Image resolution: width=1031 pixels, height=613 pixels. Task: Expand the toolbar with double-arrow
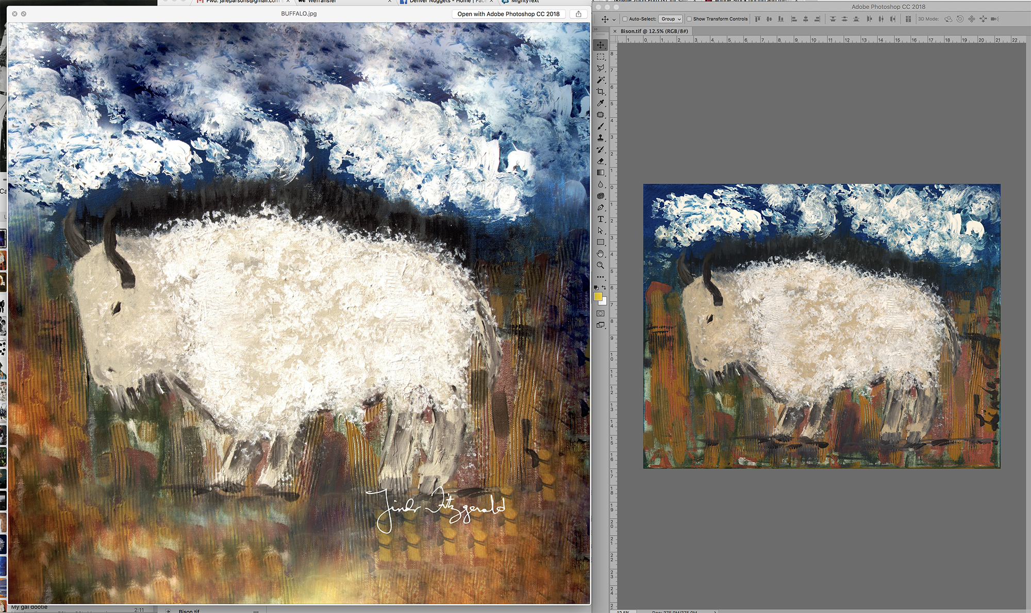pos(596,30)
